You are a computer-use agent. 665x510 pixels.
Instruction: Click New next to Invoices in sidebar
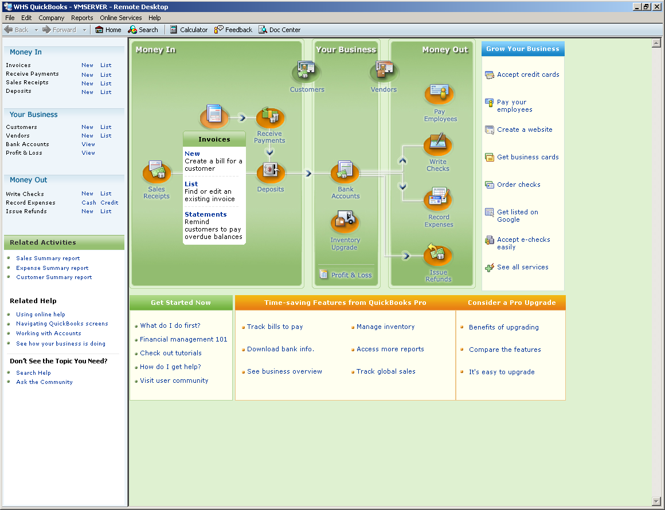pyautogui.click(x=87, y=65)
